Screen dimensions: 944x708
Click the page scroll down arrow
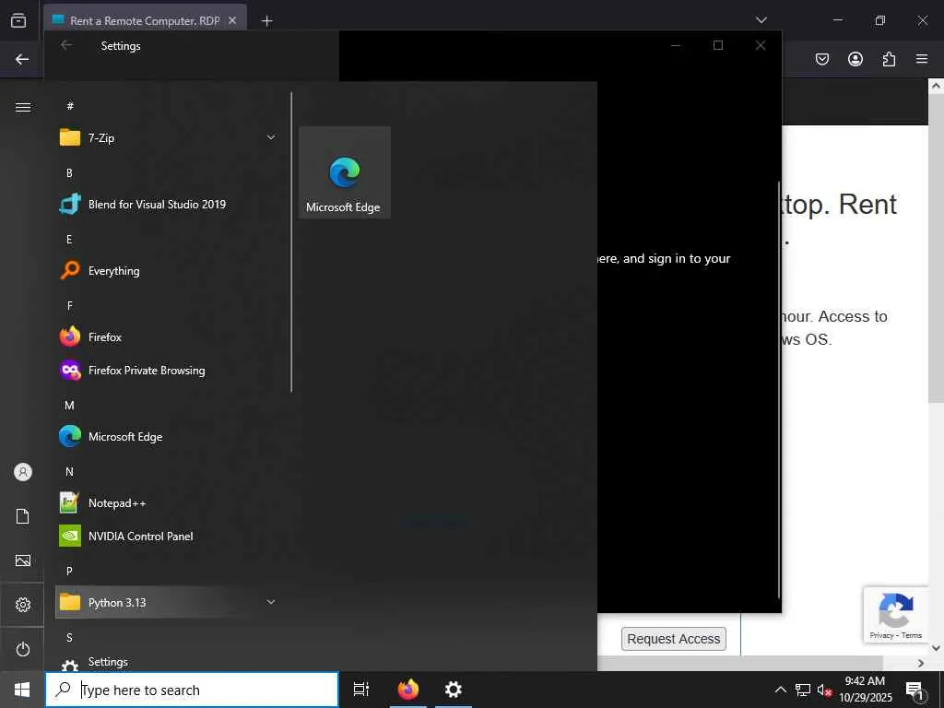click(x=937, y=648)
